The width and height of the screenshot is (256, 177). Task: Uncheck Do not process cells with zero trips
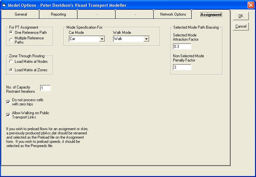click(8, 102)
